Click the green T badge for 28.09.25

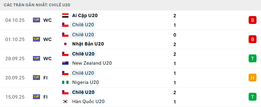252,58
